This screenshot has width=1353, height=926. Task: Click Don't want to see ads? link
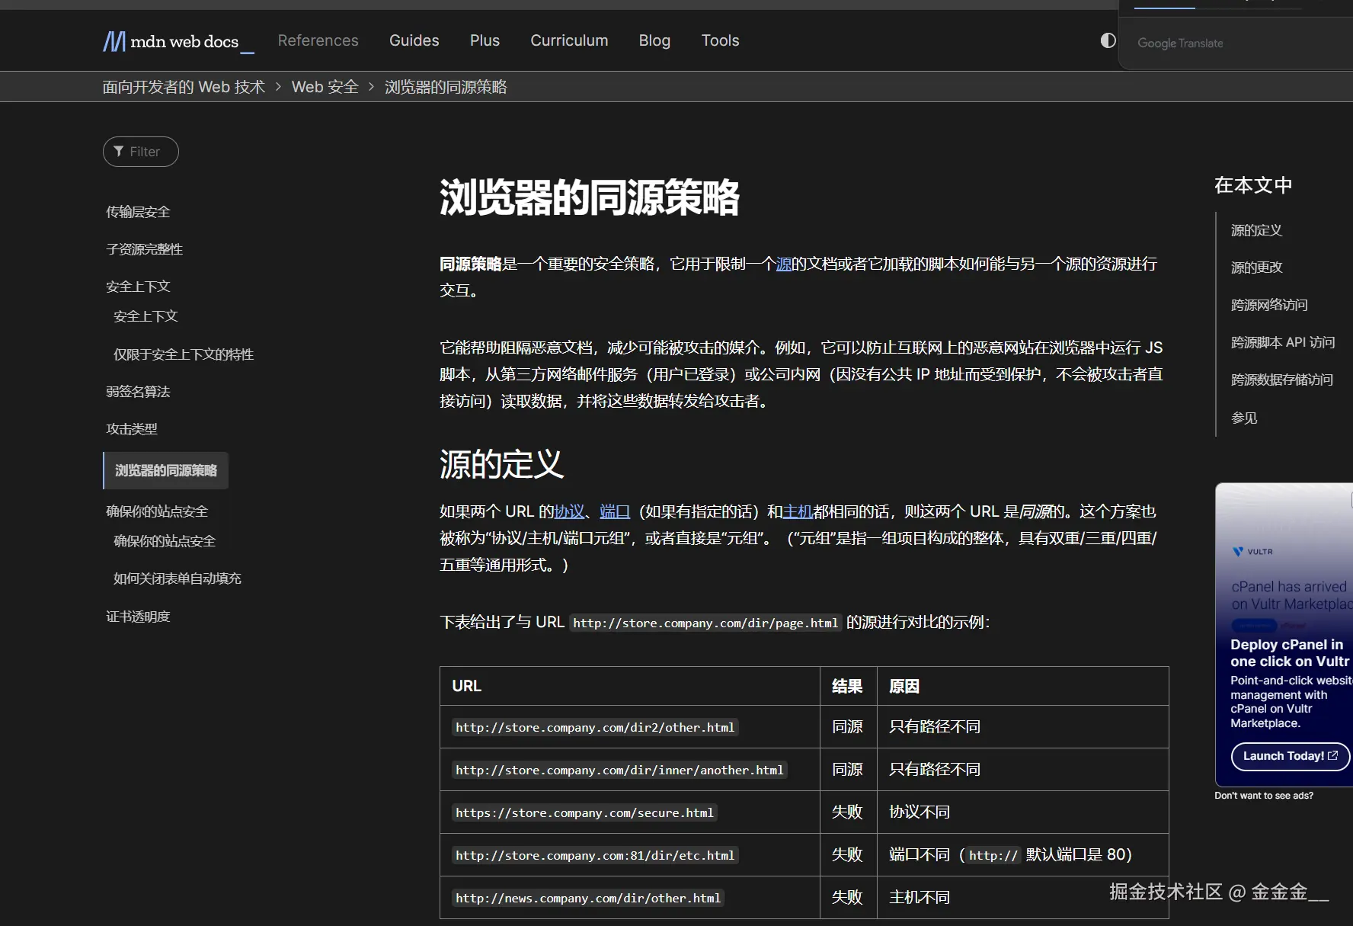click(1264, 796)
